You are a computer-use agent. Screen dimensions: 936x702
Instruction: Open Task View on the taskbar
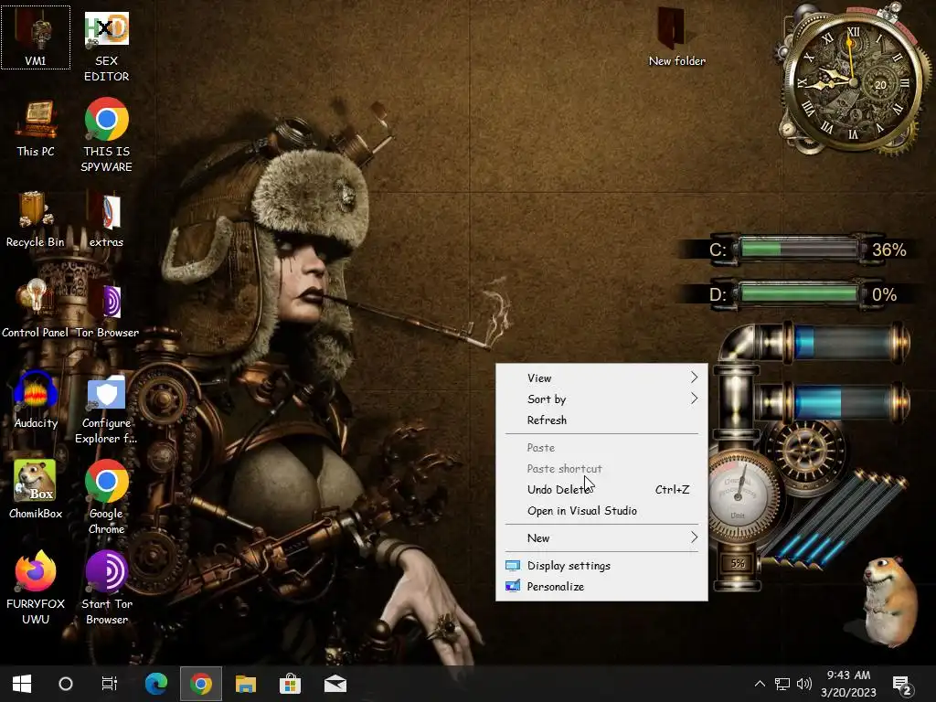pyautogui.click(x=110, y=684)
